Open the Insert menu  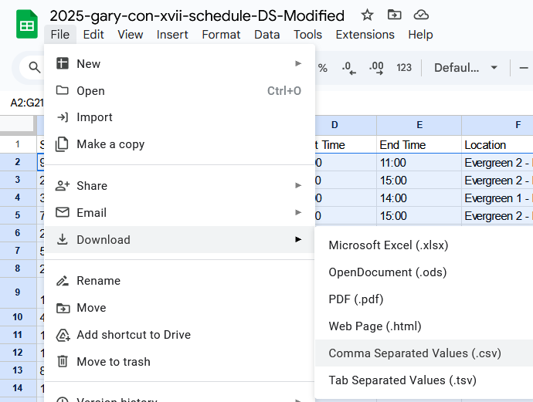coord(172,35)
